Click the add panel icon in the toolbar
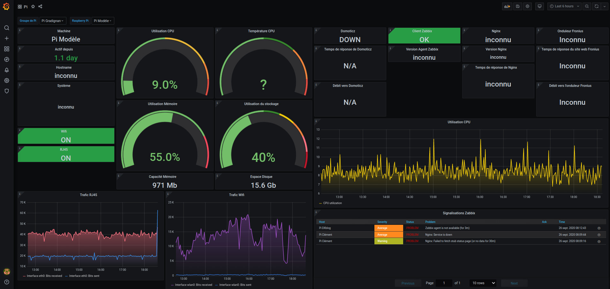Image resolution: width=610 pixels, height=289 pixels. 507,6
